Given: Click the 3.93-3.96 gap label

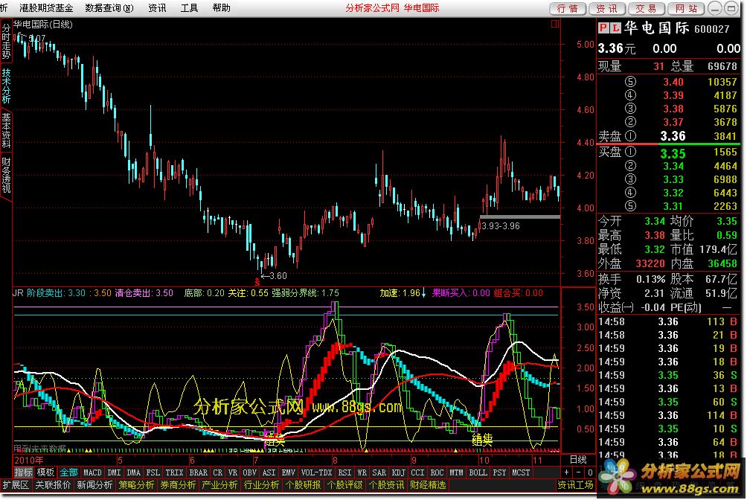Looking at the screenshot, I should (501, 226).
